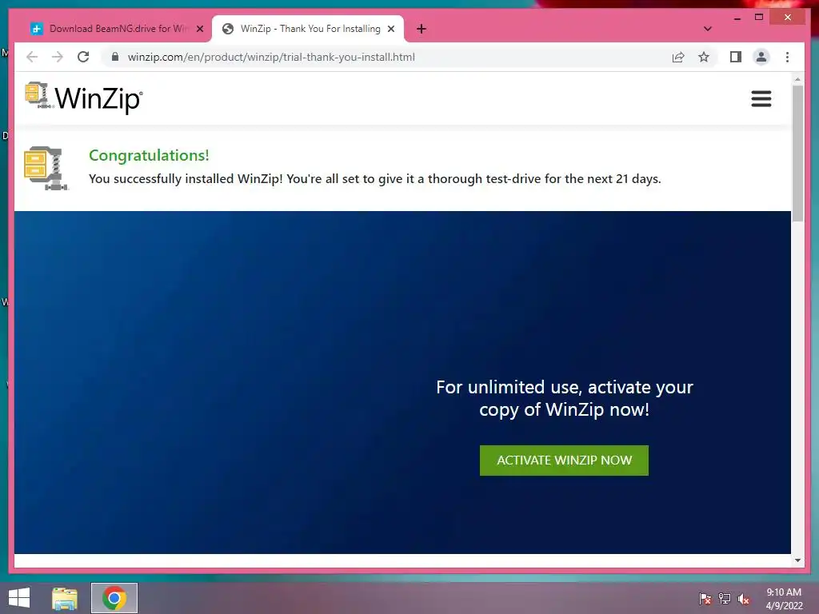This screenshot has width=819, height=614.
Task: Expand the tab search dropdown arrow
Action: (708, 29)
